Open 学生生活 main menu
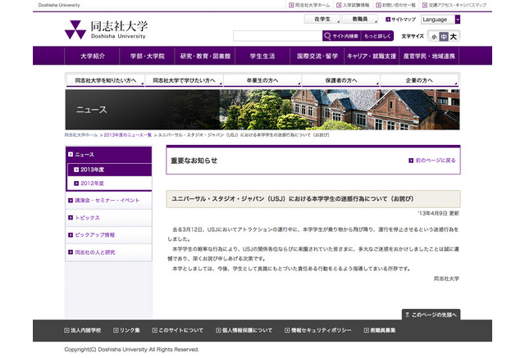 tap(262, 56)
